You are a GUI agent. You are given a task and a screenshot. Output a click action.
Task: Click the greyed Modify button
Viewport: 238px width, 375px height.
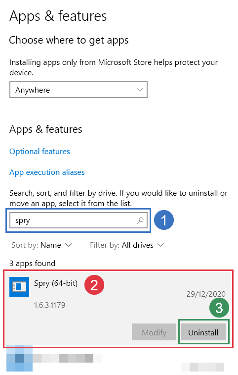pos(154,332)
